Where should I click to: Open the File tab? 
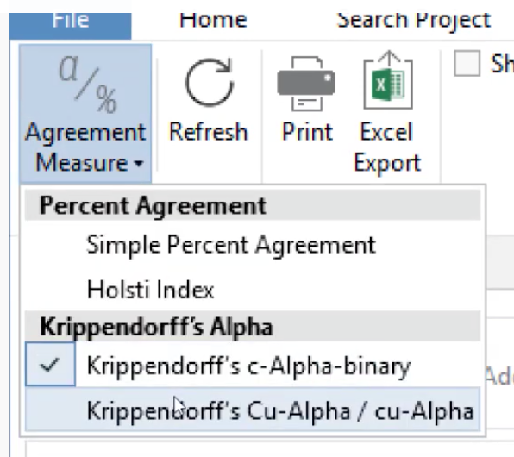tap(71, 23)
